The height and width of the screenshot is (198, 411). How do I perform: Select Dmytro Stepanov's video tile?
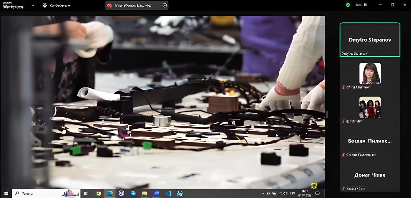point(370,40)
